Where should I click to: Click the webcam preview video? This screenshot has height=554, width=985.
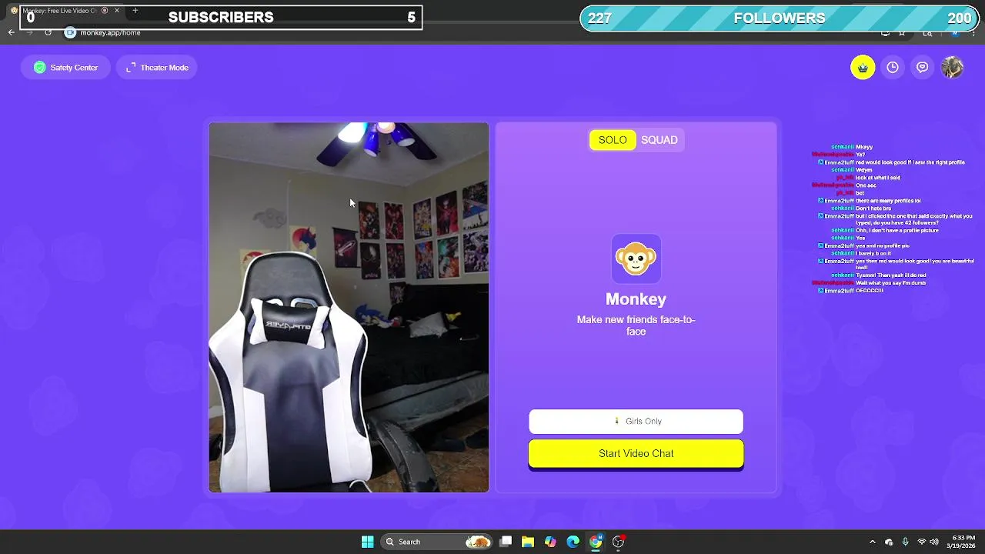[349, 307]
